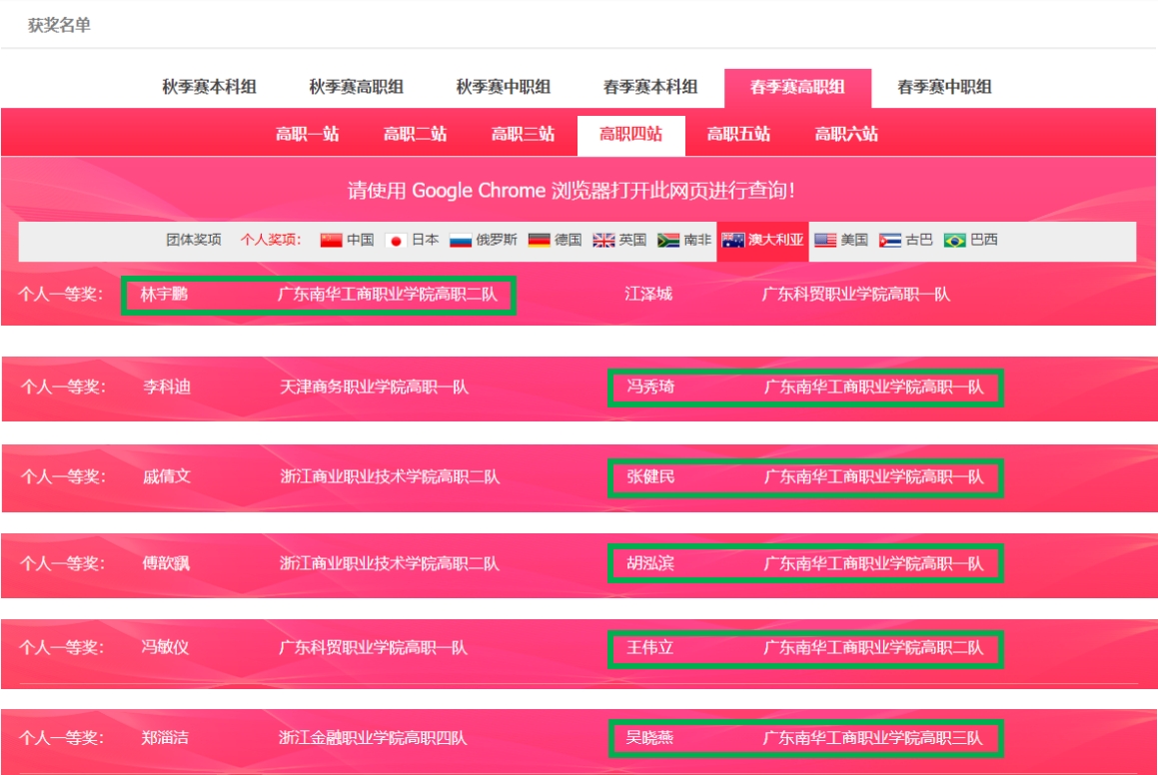The image size is (1158, 775).
Task: Click the Russia flag icon
Action: tap(460, 241)
